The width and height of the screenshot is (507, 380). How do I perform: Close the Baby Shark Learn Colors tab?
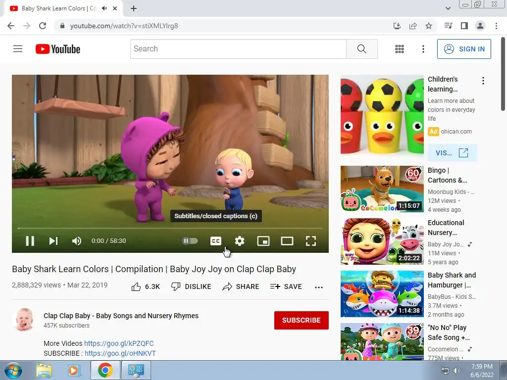pos(115,8)
